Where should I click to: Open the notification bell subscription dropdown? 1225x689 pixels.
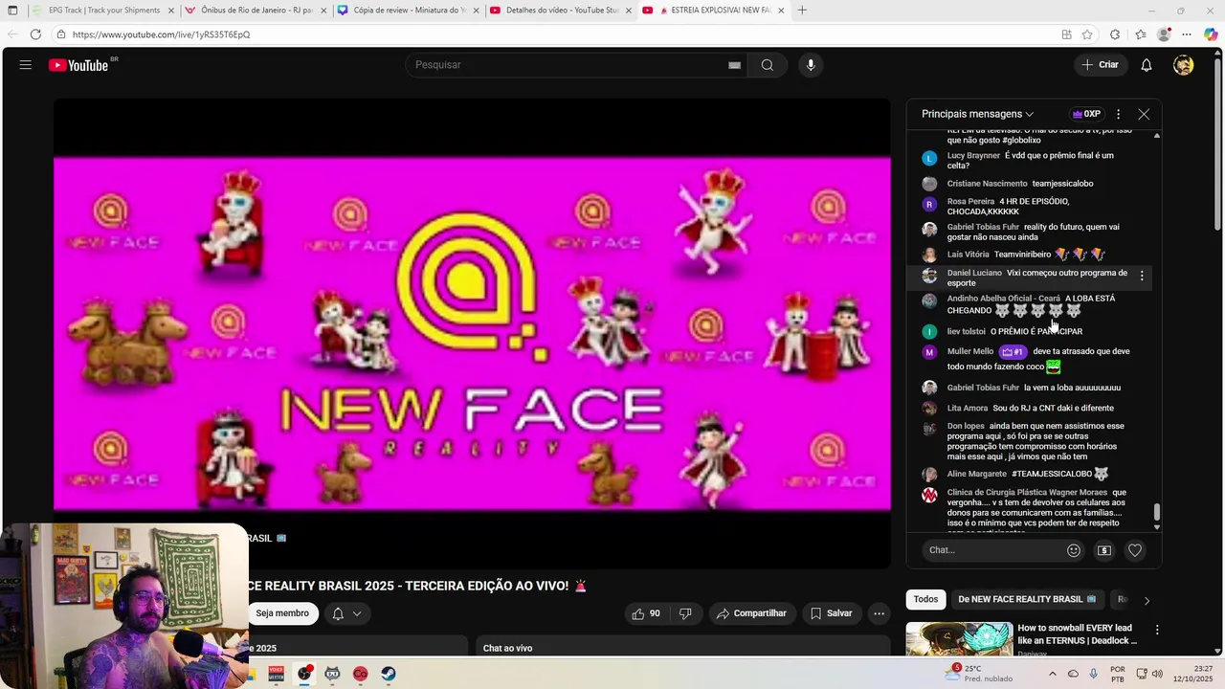pos(346,613)
